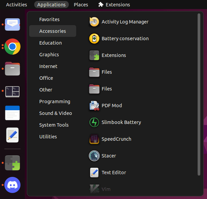
Task: Launch Activity Log Manager from the list
Action: pos(119,22)
